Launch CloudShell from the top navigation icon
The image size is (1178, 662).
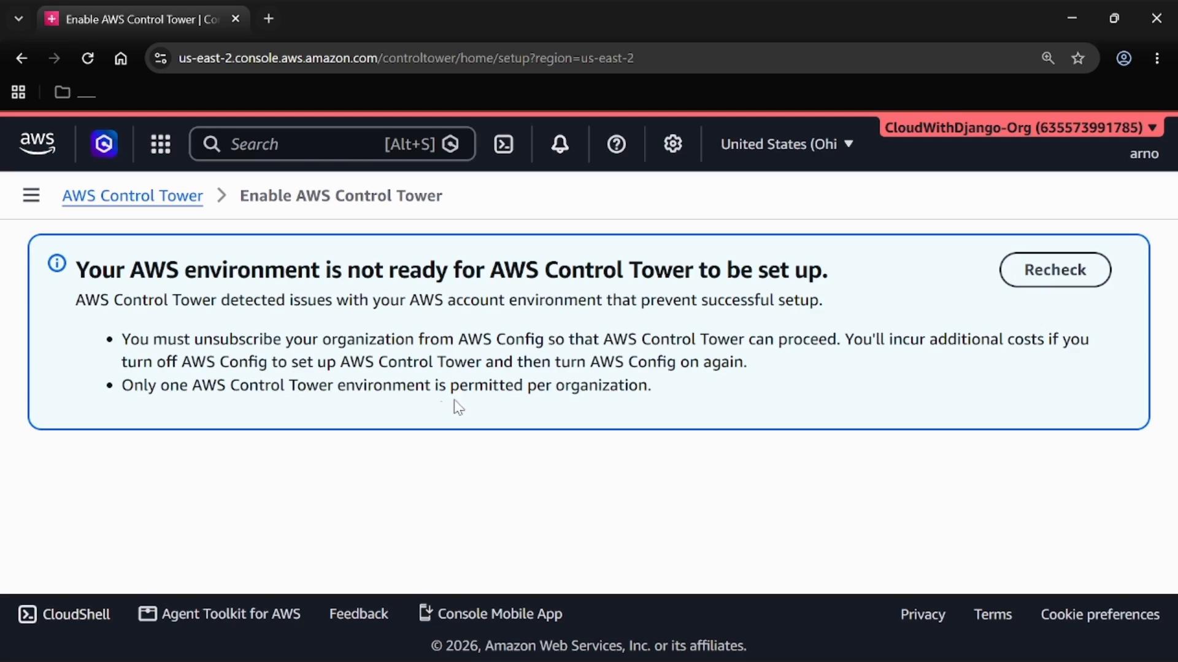click(x=504, y=144)
